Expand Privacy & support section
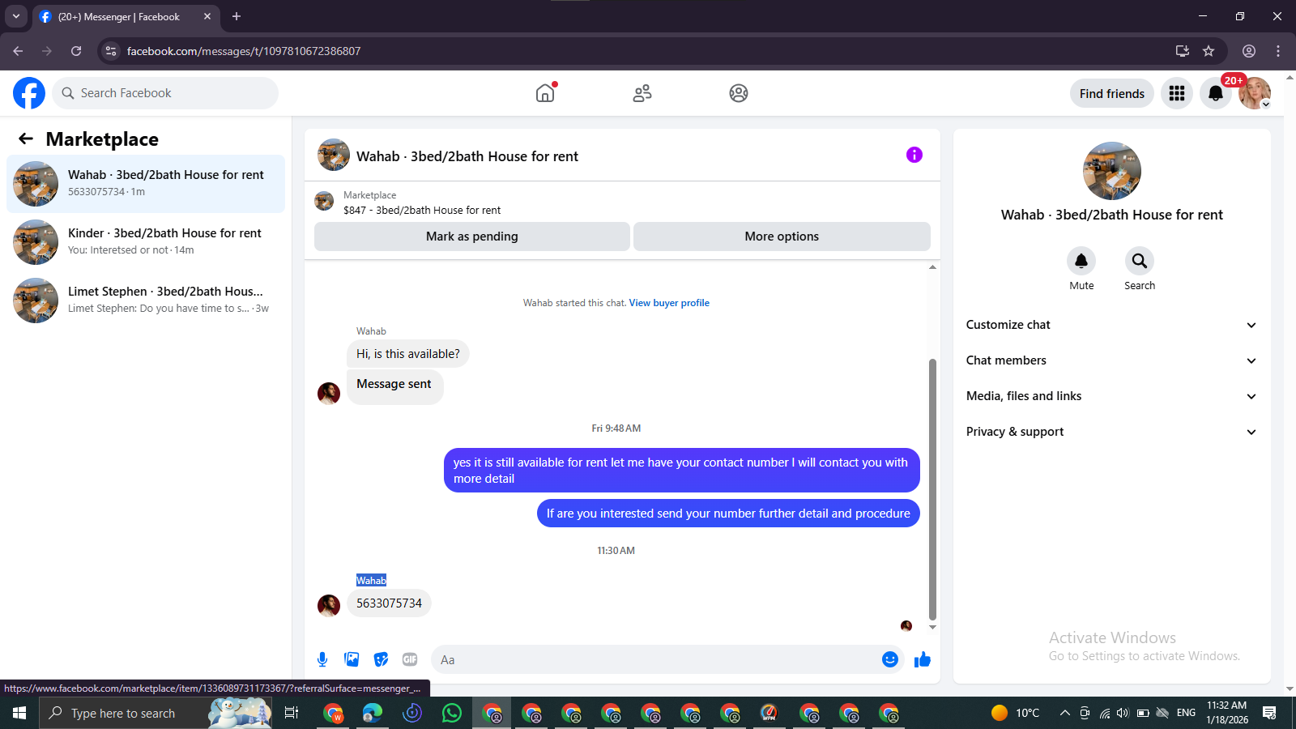1296x729 pixels. pos(1111,432)
